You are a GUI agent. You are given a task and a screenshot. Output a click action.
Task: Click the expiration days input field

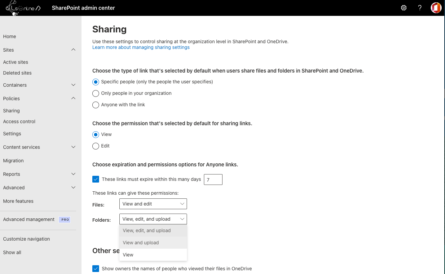click(x=213, y=180)
